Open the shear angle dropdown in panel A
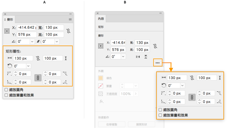The image size is (227, 129). (x=57, y=41)
